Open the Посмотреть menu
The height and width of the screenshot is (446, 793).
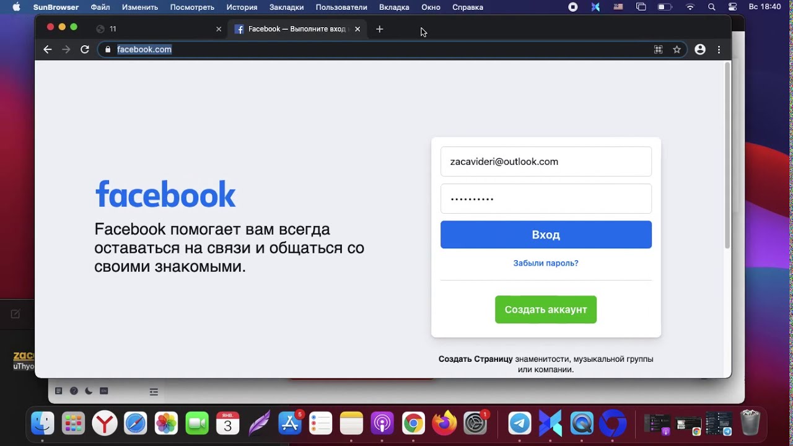point(192,7)
